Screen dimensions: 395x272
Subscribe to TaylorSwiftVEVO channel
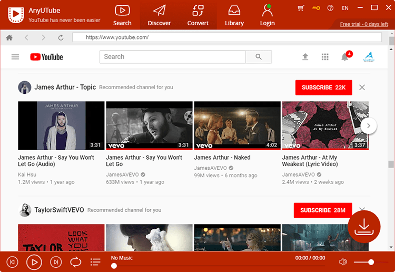tap(323, 210)
